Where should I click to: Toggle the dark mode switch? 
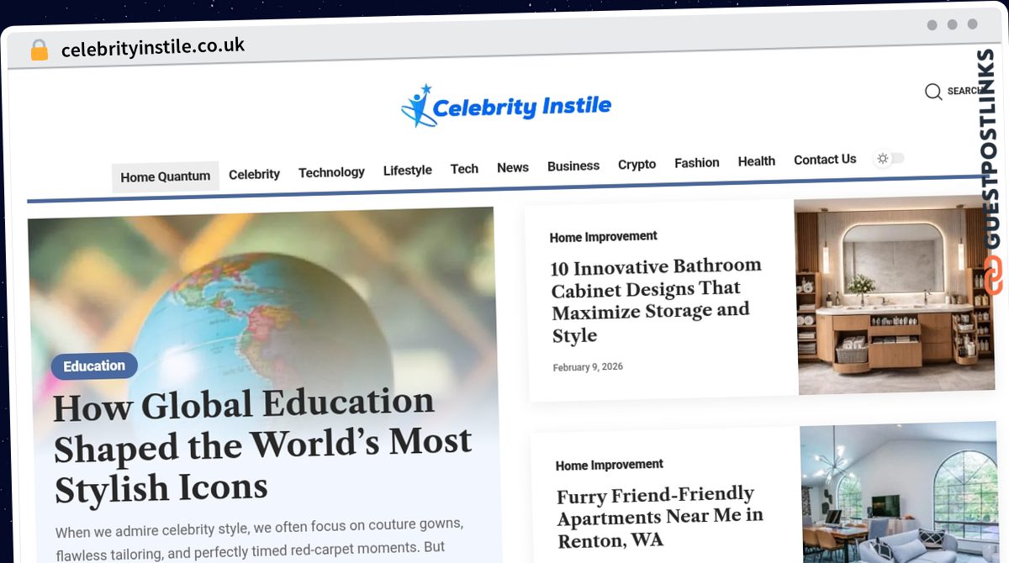(890, 158)
